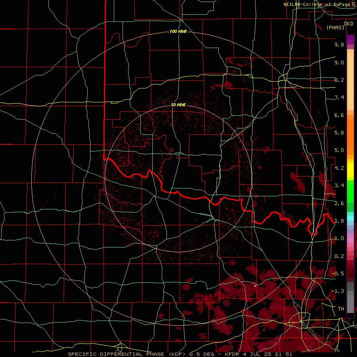Click the 4.2 value on the color scale
This screenshot has width=357, height=357.
point(339,168)
